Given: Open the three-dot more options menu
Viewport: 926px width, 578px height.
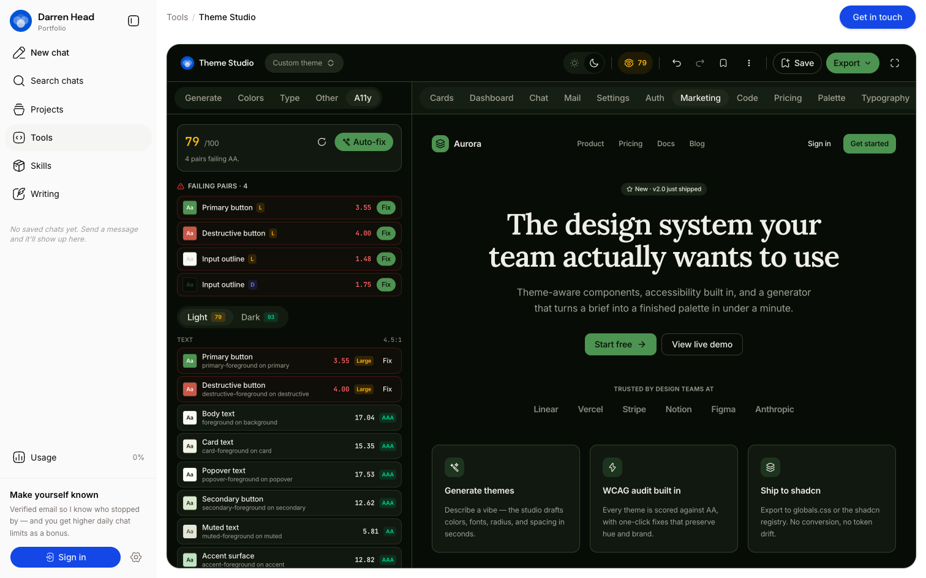Looking at the screenshot, I should point(748,63).
